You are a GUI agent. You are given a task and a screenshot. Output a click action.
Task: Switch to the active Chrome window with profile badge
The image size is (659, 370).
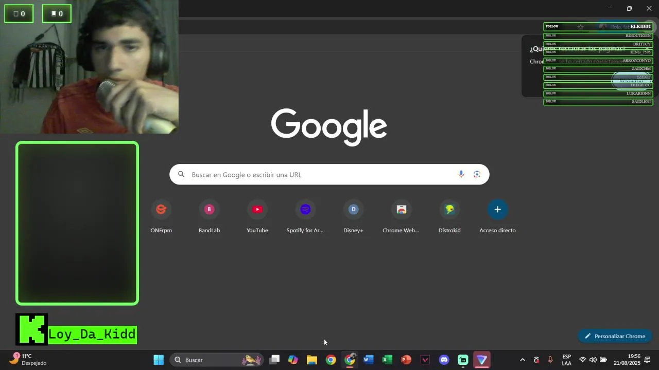point(350,360)
